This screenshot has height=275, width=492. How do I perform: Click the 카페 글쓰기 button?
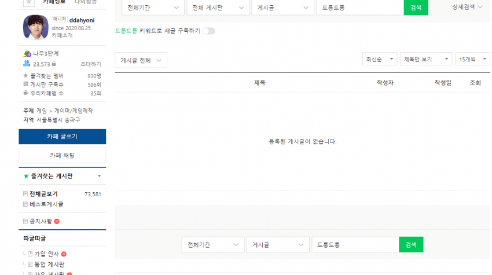point(63,137)
